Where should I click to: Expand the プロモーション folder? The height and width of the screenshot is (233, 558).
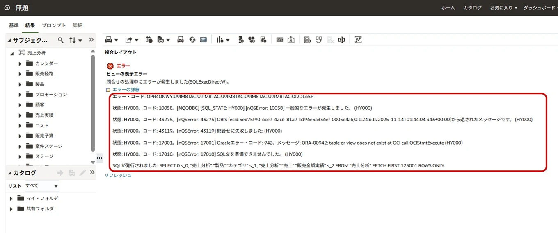[x=20, y=95]
